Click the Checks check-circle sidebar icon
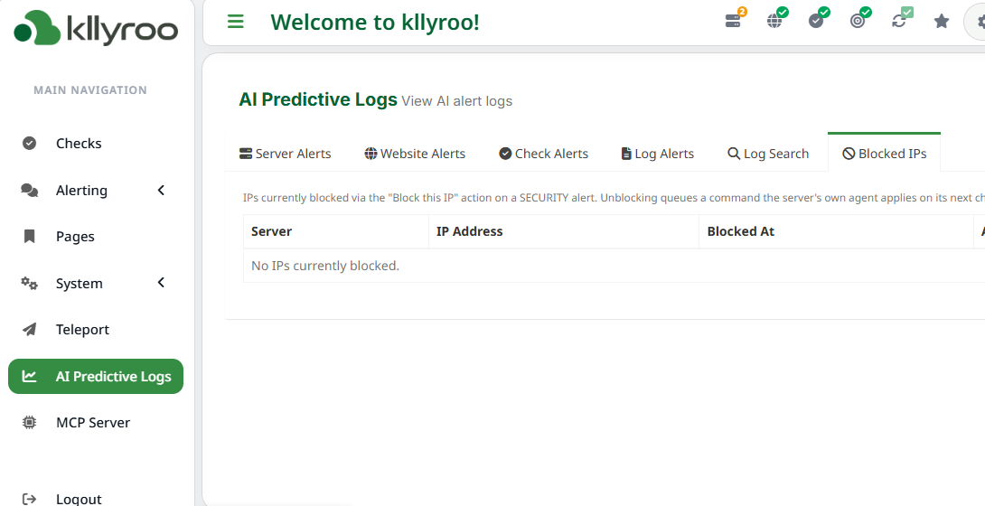This screenshot has width=985, height=506. tap(30, 143)
